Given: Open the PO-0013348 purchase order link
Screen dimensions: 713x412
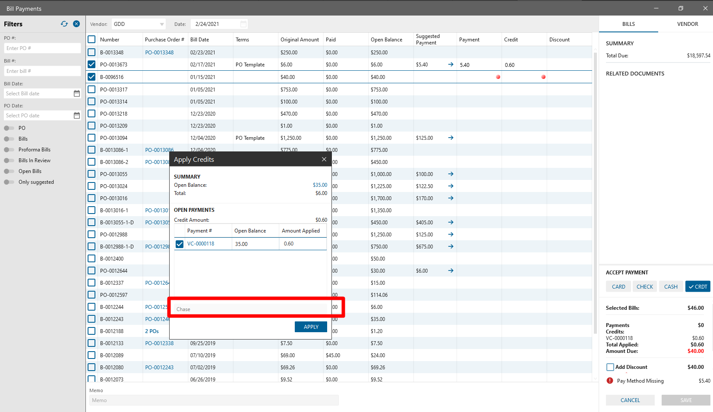Looking at the screenshot, I should 159,53.
